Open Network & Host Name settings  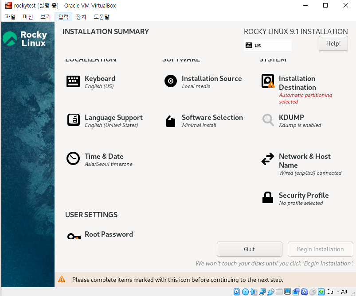point(302,164)
